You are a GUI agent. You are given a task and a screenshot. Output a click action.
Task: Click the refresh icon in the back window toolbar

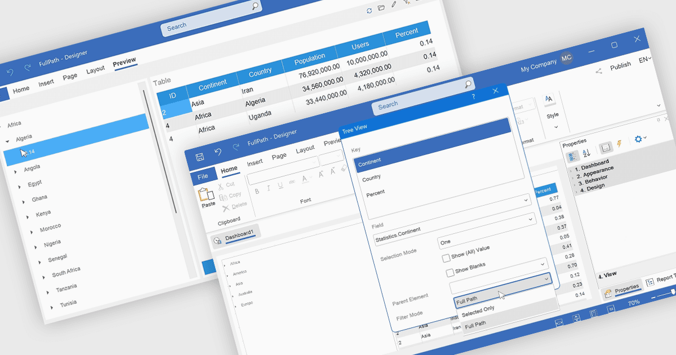click(369, 11)
